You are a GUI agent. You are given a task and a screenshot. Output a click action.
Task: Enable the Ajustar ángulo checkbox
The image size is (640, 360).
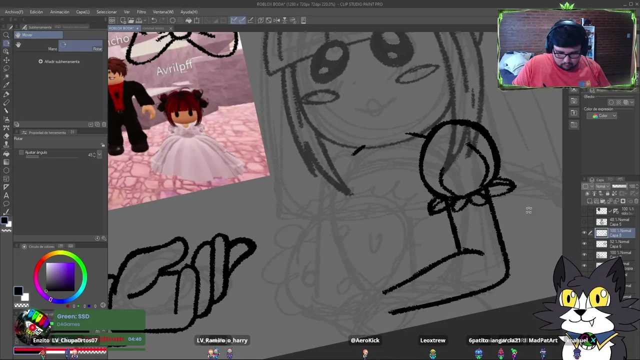[21, 152]
